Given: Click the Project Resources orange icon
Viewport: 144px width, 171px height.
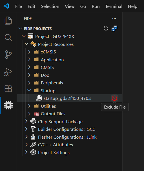Looking at the screenshot, I should point(33,44).
